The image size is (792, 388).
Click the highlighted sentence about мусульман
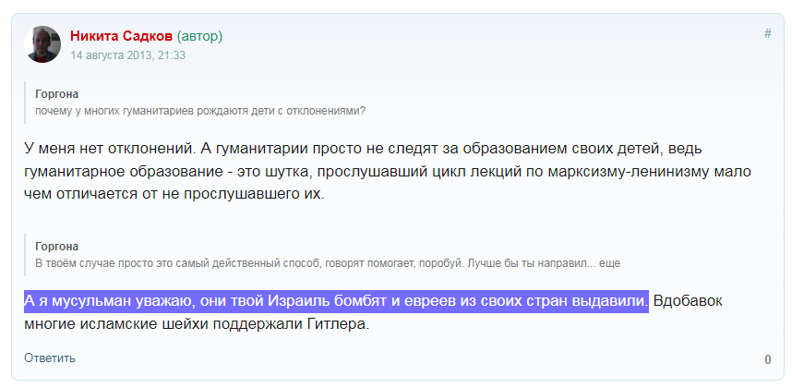(336, 302)
